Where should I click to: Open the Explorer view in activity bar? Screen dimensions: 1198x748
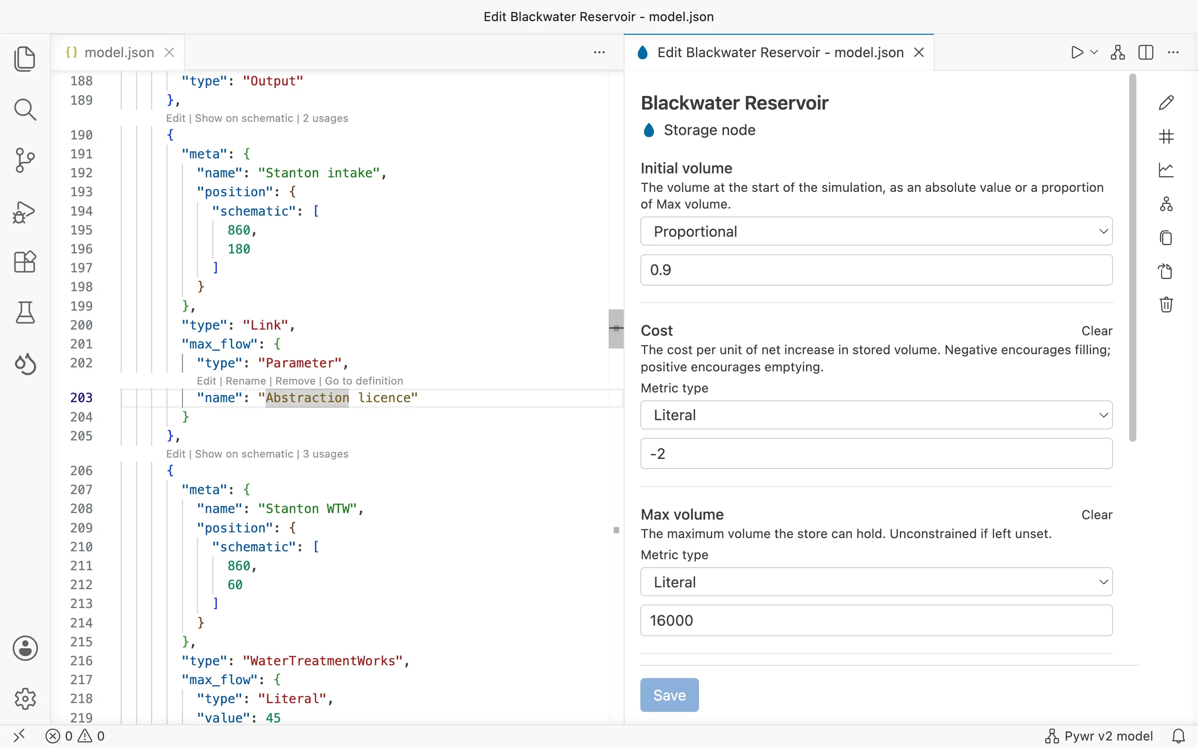25,59
